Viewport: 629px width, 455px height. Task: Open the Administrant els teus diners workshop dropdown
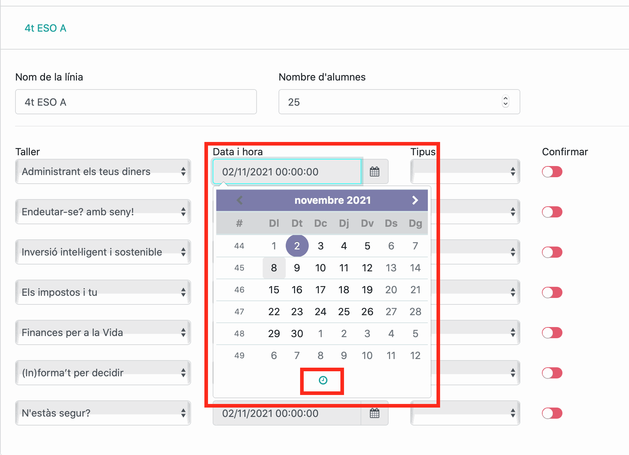tap(103, 171)
